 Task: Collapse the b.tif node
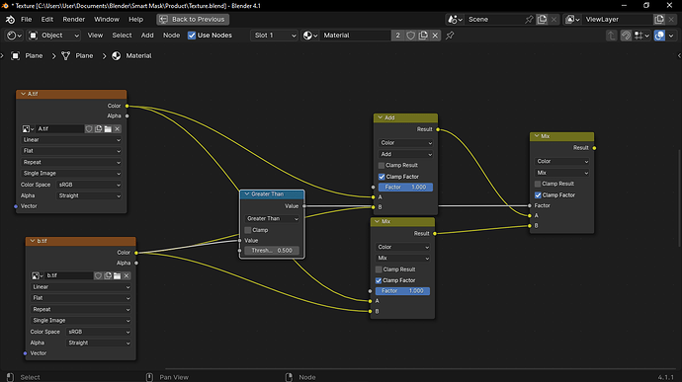tap(33, 241)
